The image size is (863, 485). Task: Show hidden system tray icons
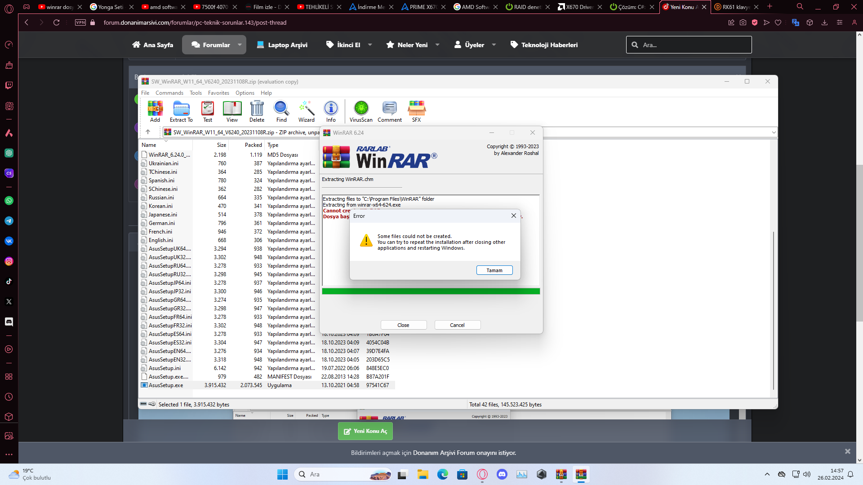coord(767,474)
